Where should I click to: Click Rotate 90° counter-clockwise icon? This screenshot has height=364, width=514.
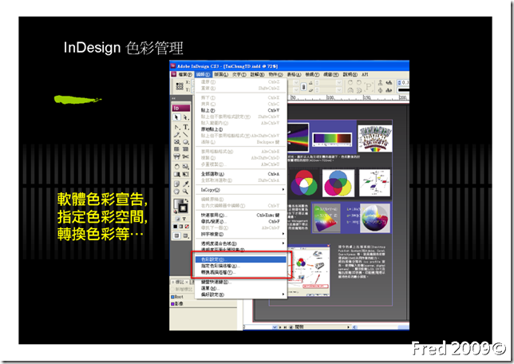tap(359, 83)
